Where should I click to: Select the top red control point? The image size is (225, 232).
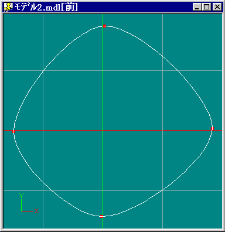tap(105, 26)
